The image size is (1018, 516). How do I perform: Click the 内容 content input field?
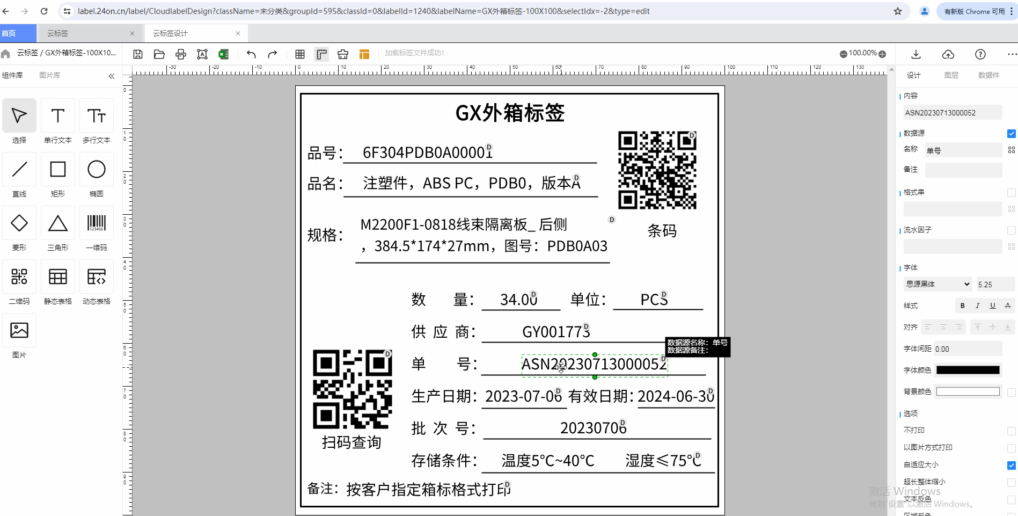tap(953, 112)
